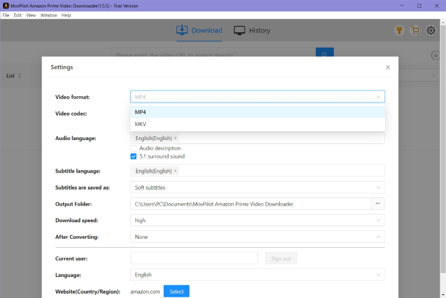
Task: Open the shopping cart icon
Action: 415,31
